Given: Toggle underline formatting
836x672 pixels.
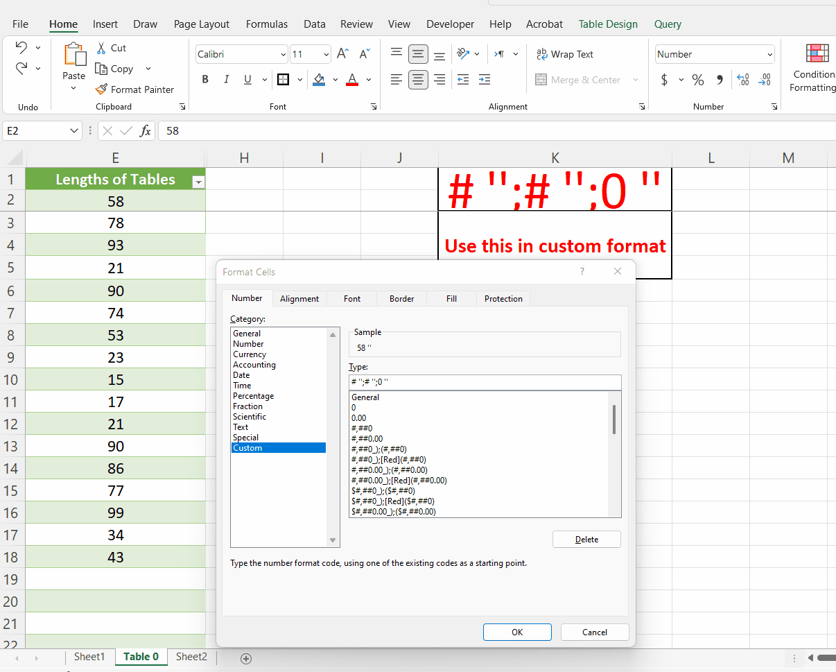Looking at the screenshot, I should [248, 79].
